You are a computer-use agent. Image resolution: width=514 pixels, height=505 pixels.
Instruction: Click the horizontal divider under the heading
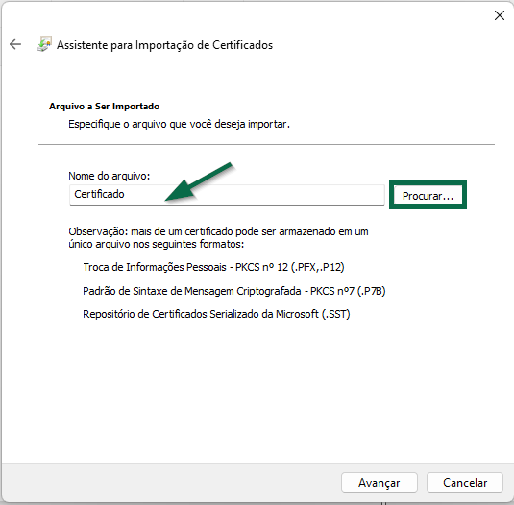[x=266, y=144]
